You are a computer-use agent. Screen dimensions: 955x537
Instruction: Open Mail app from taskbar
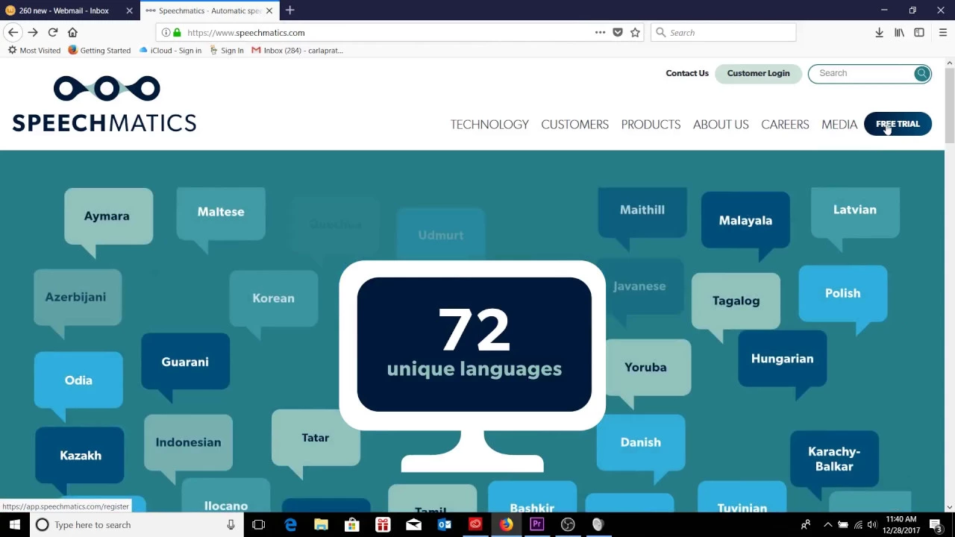(x=413, y=525)
